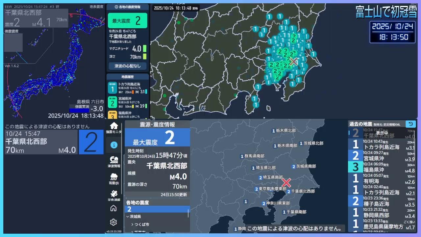Screen dimensions: 421x237
Task: Click the satellite icon in the sidebar
Action: tap(114, 195)
